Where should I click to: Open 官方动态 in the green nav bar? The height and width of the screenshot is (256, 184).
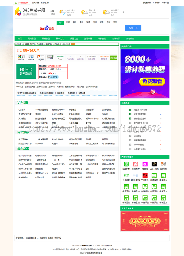pos(130,39)
